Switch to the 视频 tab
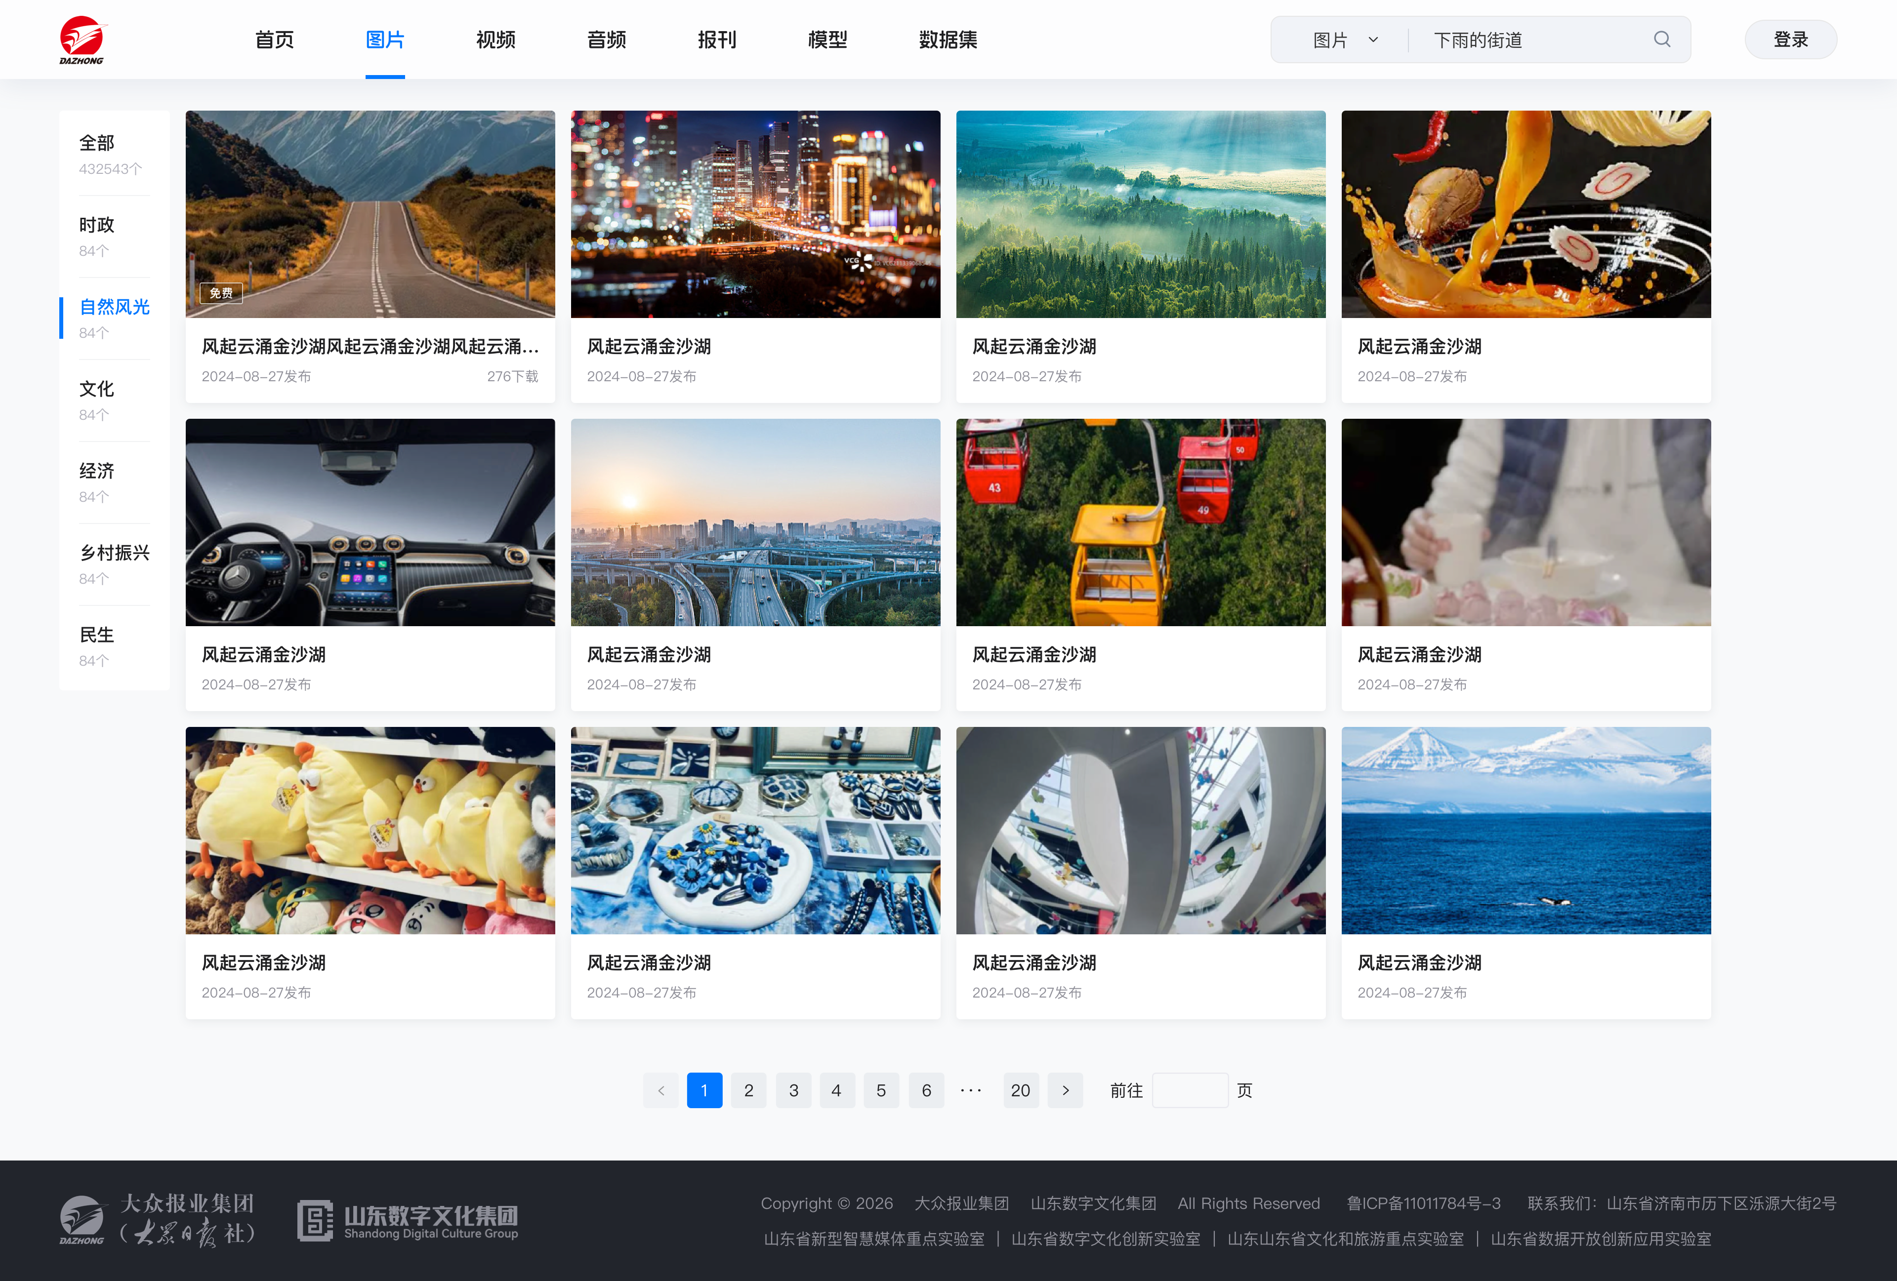Screen dimensions: 1897x1281 (x=495, y=39)
